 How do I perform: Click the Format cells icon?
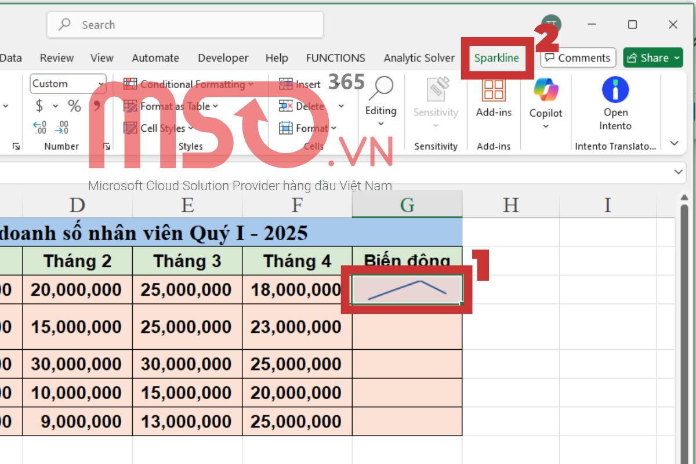[286, 128]
